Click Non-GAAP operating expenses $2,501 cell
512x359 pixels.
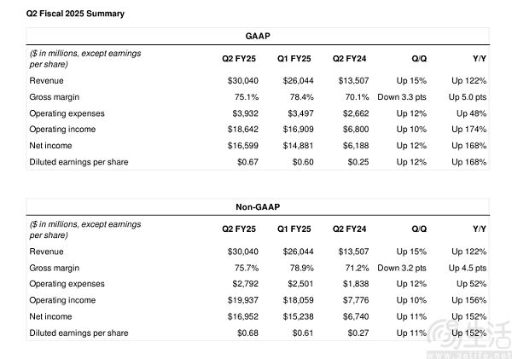point(300,284)
